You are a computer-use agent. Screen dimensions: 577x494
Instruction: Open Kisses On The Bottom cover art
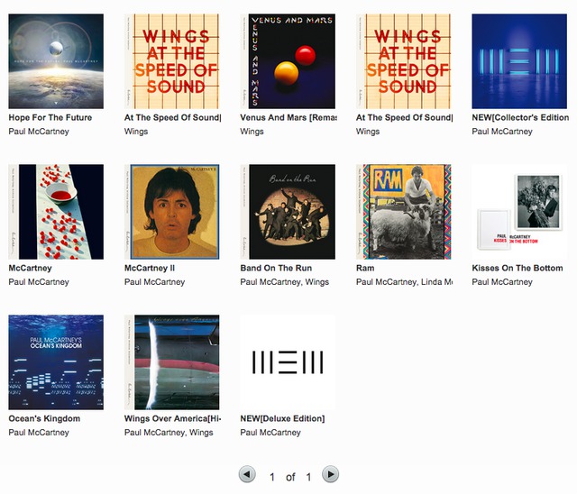coord(519,212)
